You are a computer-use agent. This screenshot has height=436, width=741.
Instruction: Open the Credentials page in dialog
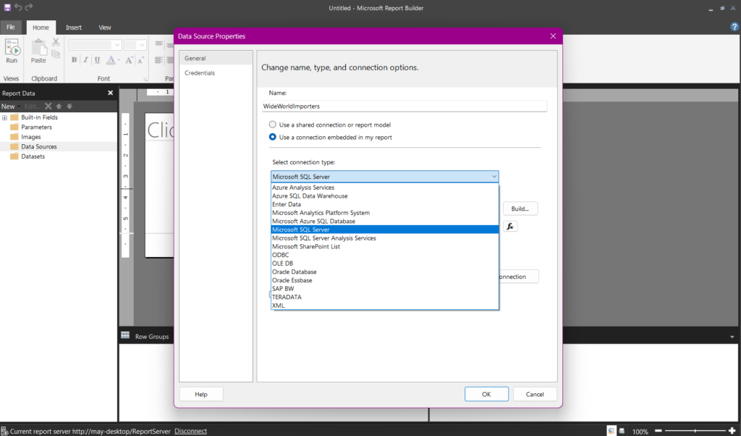(216, 73)
